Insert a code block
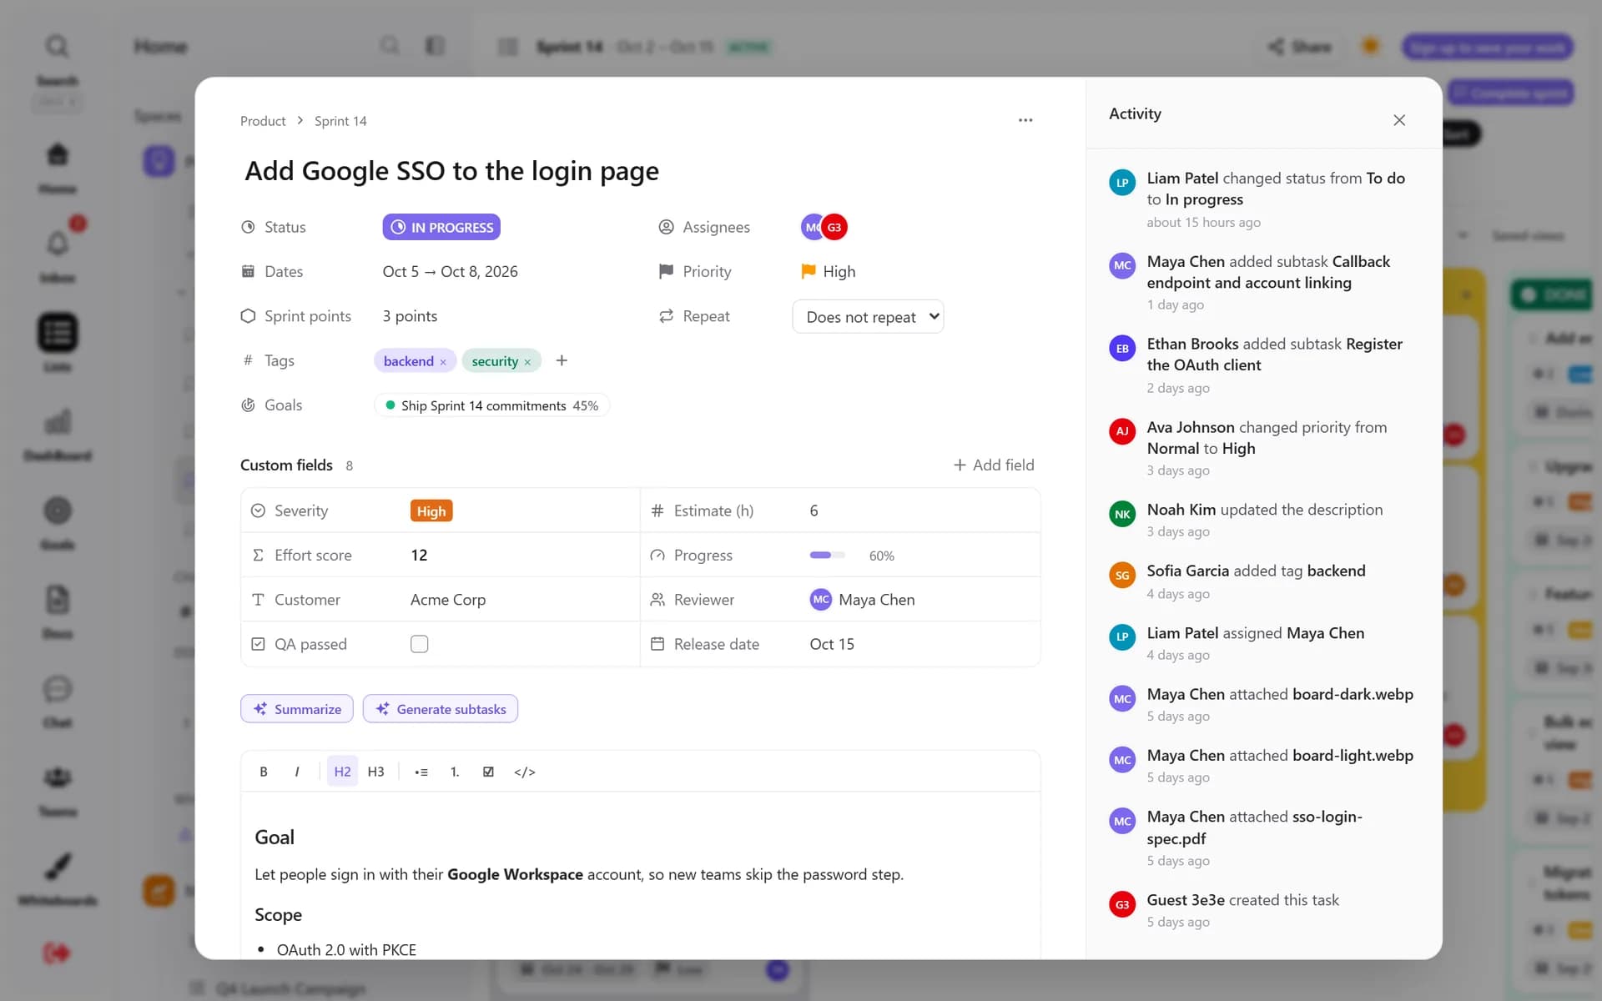The image size is (1602, 1001). [525, 772]
